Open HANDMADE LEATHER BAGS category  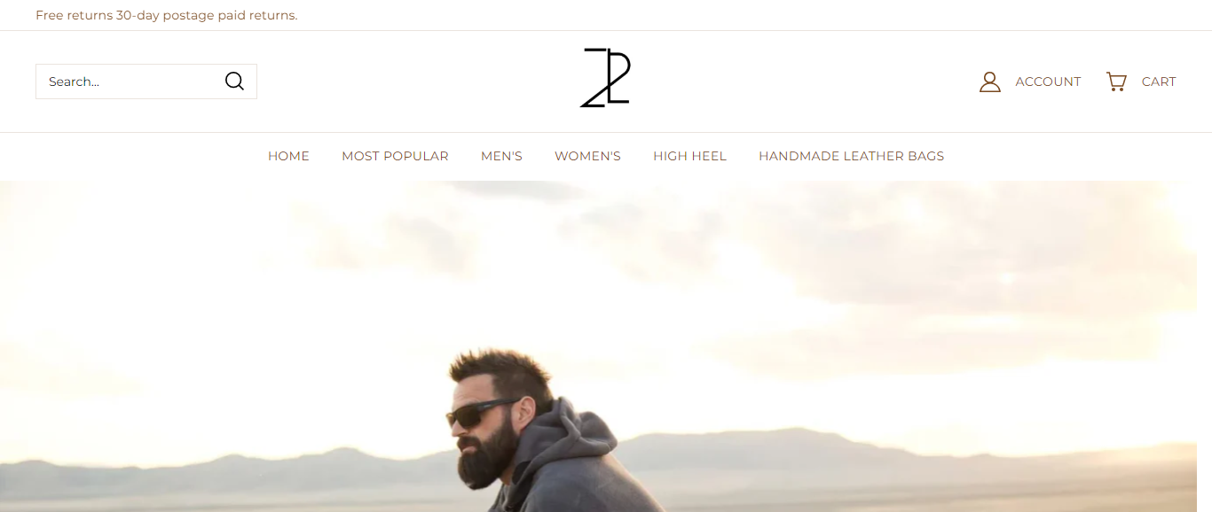pos(851,156)
